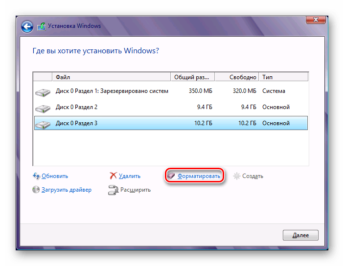Click 9.4 ГБ total size of Раздел 2
Image resolution: width=344 pixels, height=266 pixels.
click(205, 107)
